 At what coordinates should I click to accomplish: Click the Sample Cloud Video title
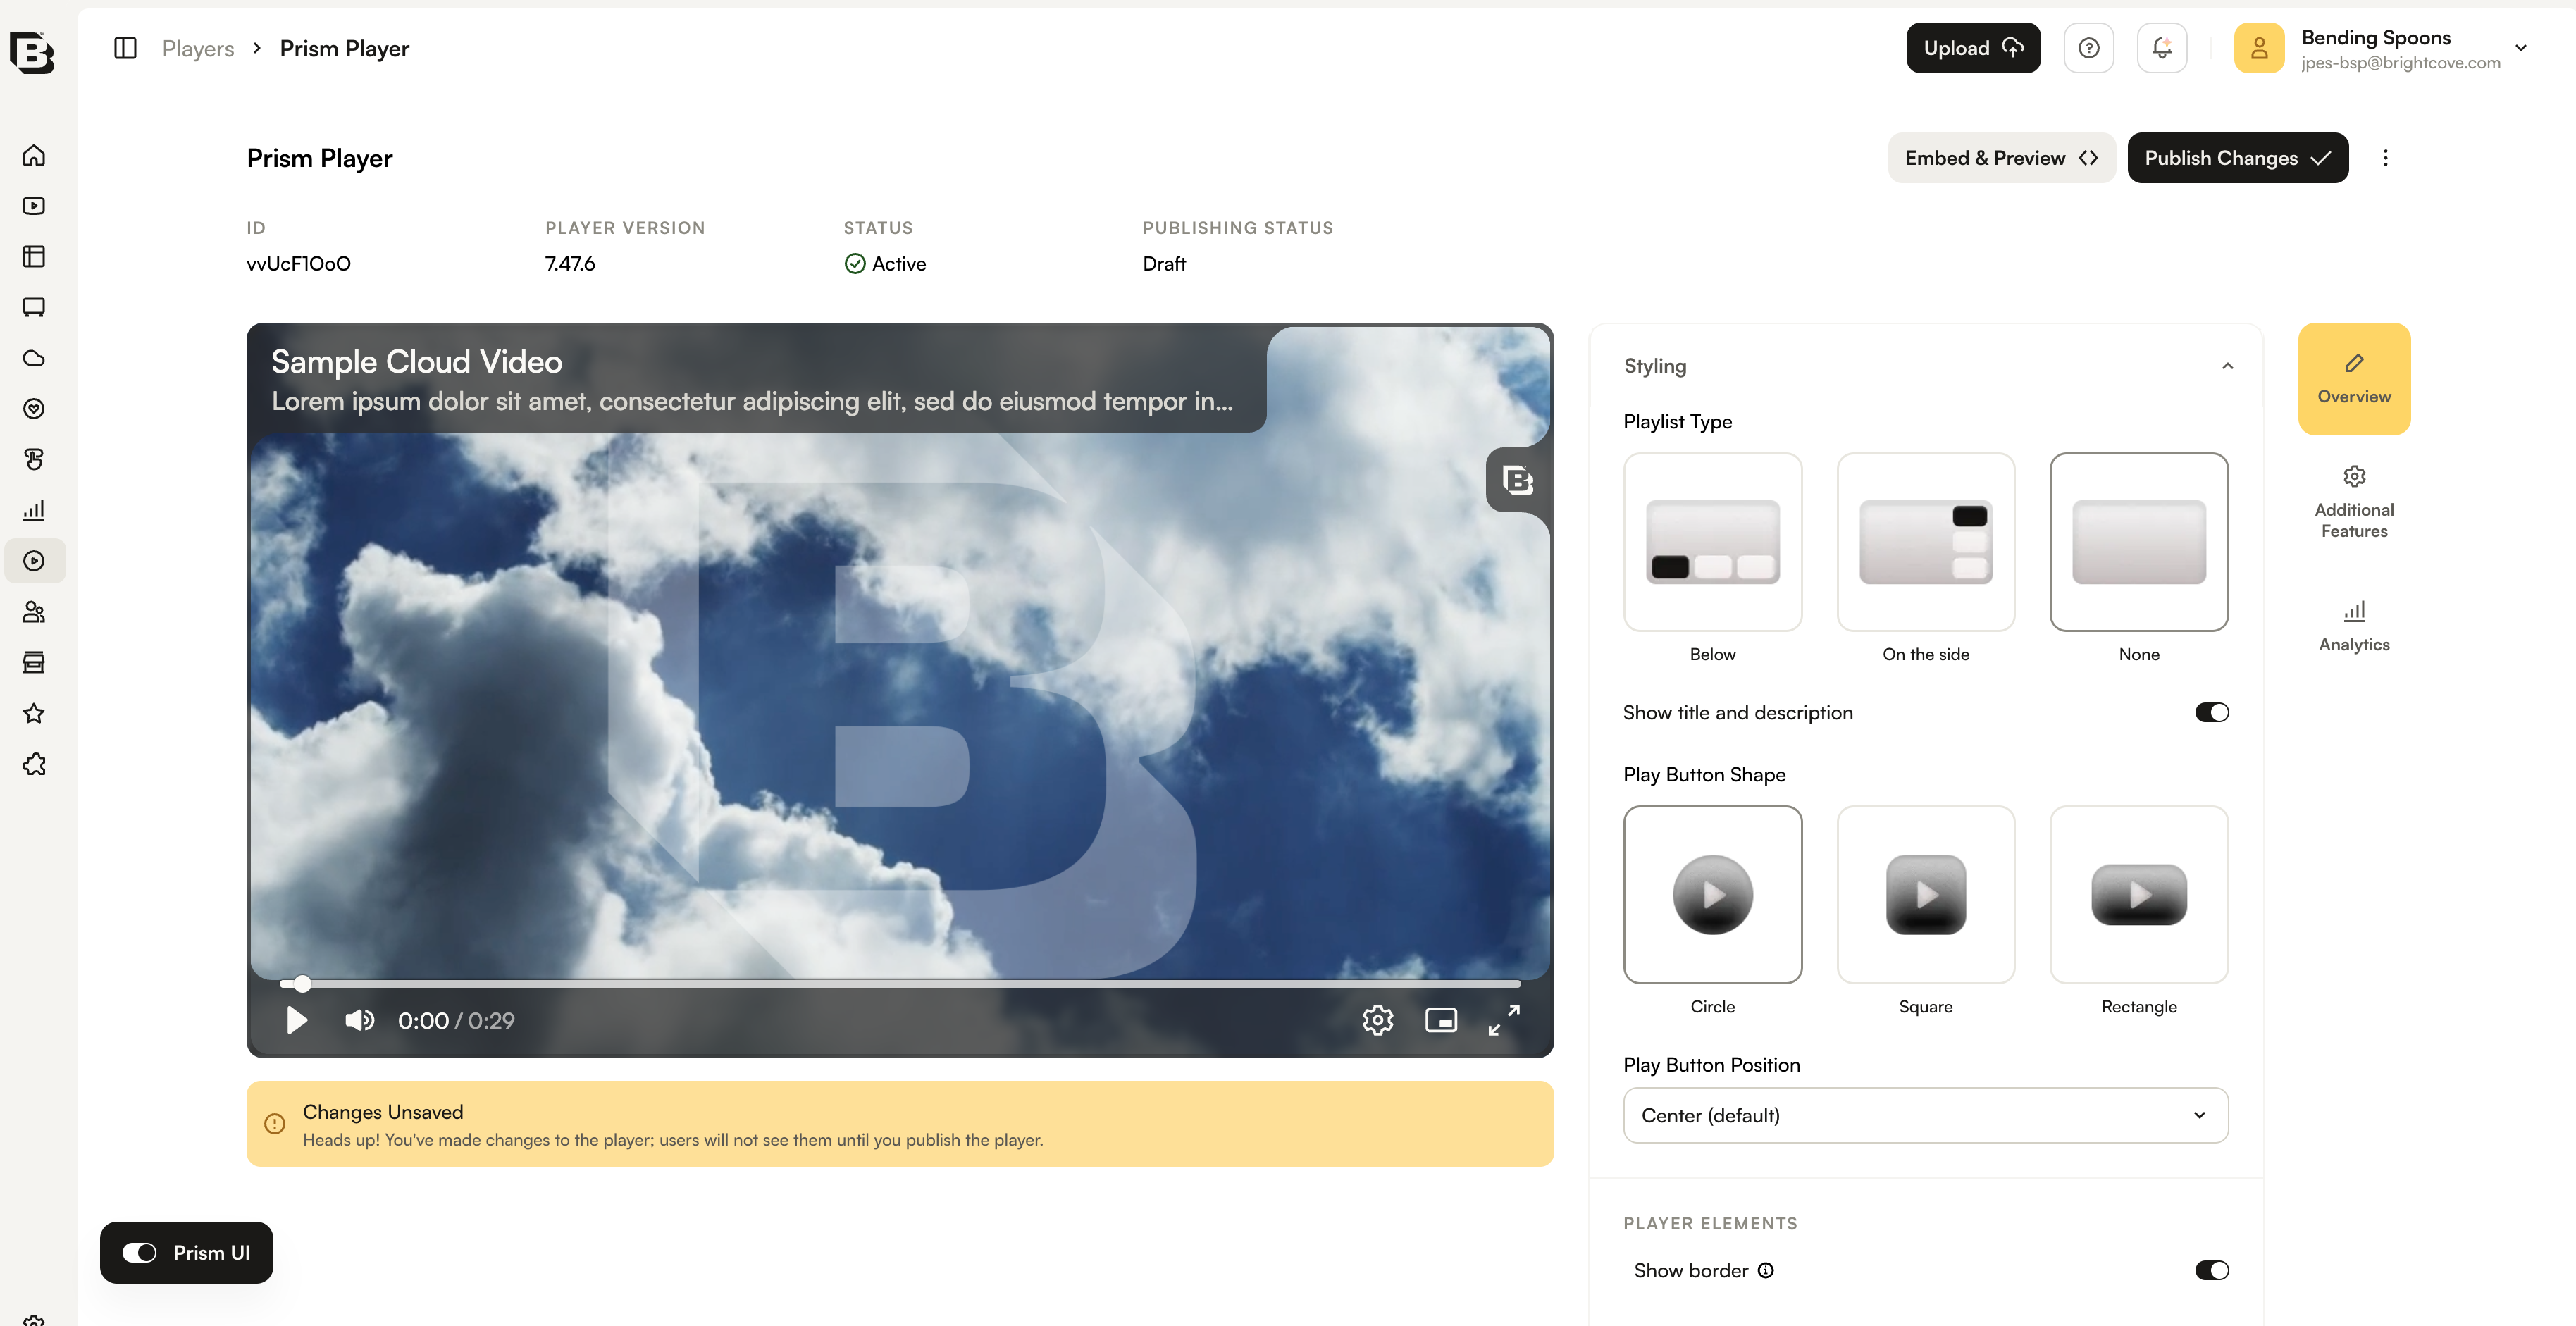coord(416,362)
